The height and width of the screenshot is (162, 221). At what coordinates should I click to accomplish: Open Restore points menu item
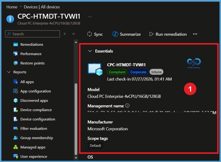(32, 63)
